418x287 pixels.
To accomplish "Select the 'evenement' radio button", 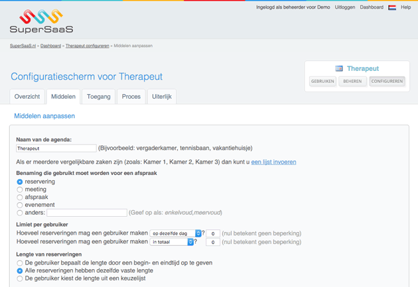I will pos(20,205).
